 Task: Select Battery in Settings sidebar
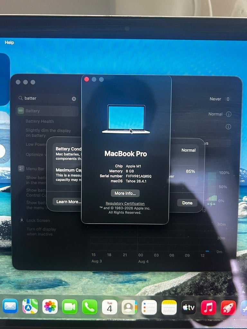point(47,111)
